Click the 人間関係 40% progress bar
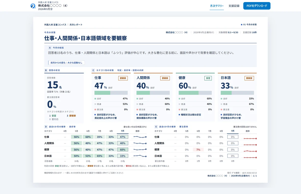The image size is (301, 194). (x=153, y=93)
